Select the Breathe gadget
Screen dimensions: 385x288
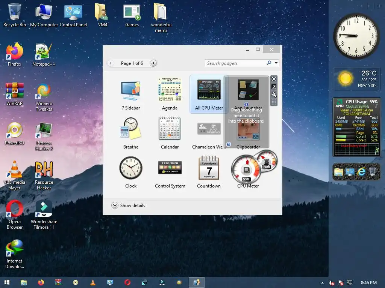pos(130,133)
